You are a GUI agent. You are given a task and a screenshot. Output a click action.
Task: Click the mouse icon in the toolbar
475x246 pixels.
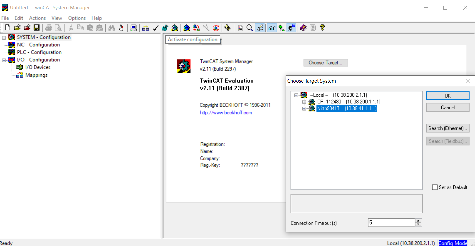tap(121, 28)
